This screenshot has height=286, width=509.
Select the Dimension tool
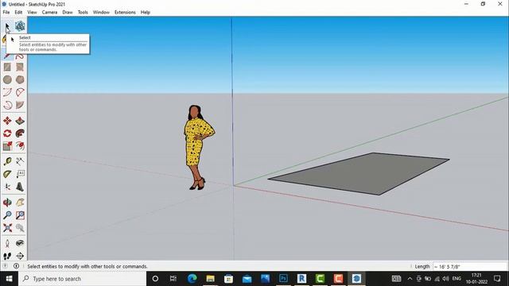20,161
